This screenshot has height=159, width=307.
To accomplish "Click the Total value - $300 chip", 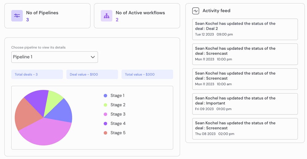I will [x=147, y=74].
